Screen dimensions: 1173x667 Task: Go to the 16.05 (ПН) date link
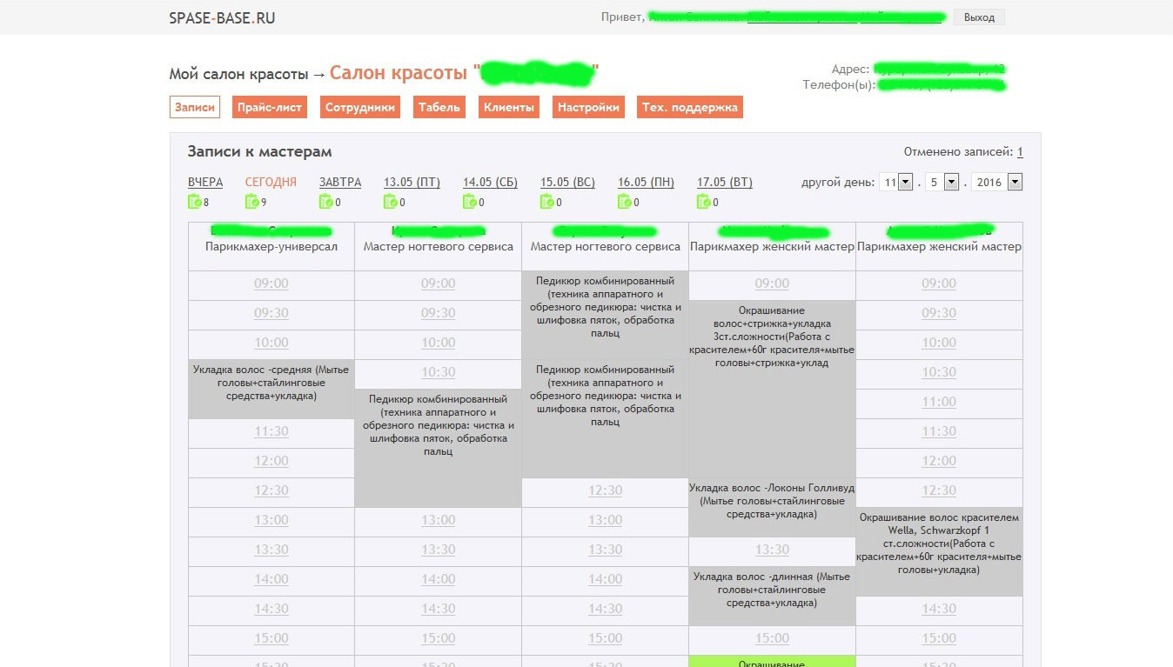pyautogui.click(x=646, y=183)
